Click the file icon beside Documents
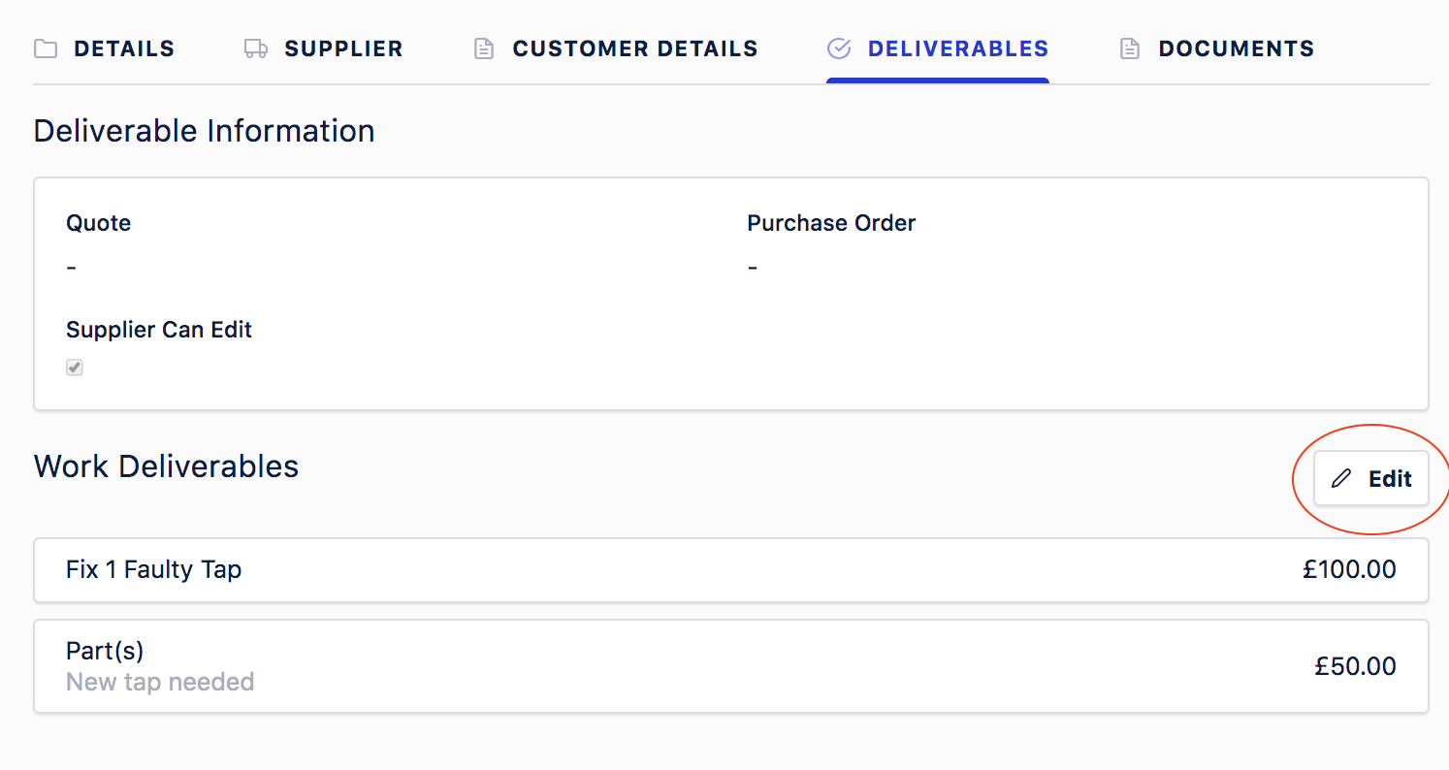This screenshot has width=1449, height=770. 1130,48
